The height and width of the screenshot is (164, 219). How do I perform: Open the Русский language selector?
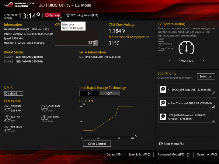pyautogui.click(x=53, y=15)
